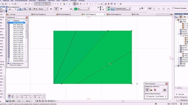This screenshot has width=188, height=105.
Task: Open the Teamwork menu
Action: pos(51,1)
